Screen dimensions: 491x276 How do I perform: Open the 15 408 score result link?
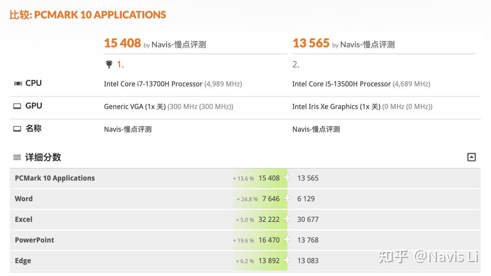pyautogui.click(x=122, y=43)
